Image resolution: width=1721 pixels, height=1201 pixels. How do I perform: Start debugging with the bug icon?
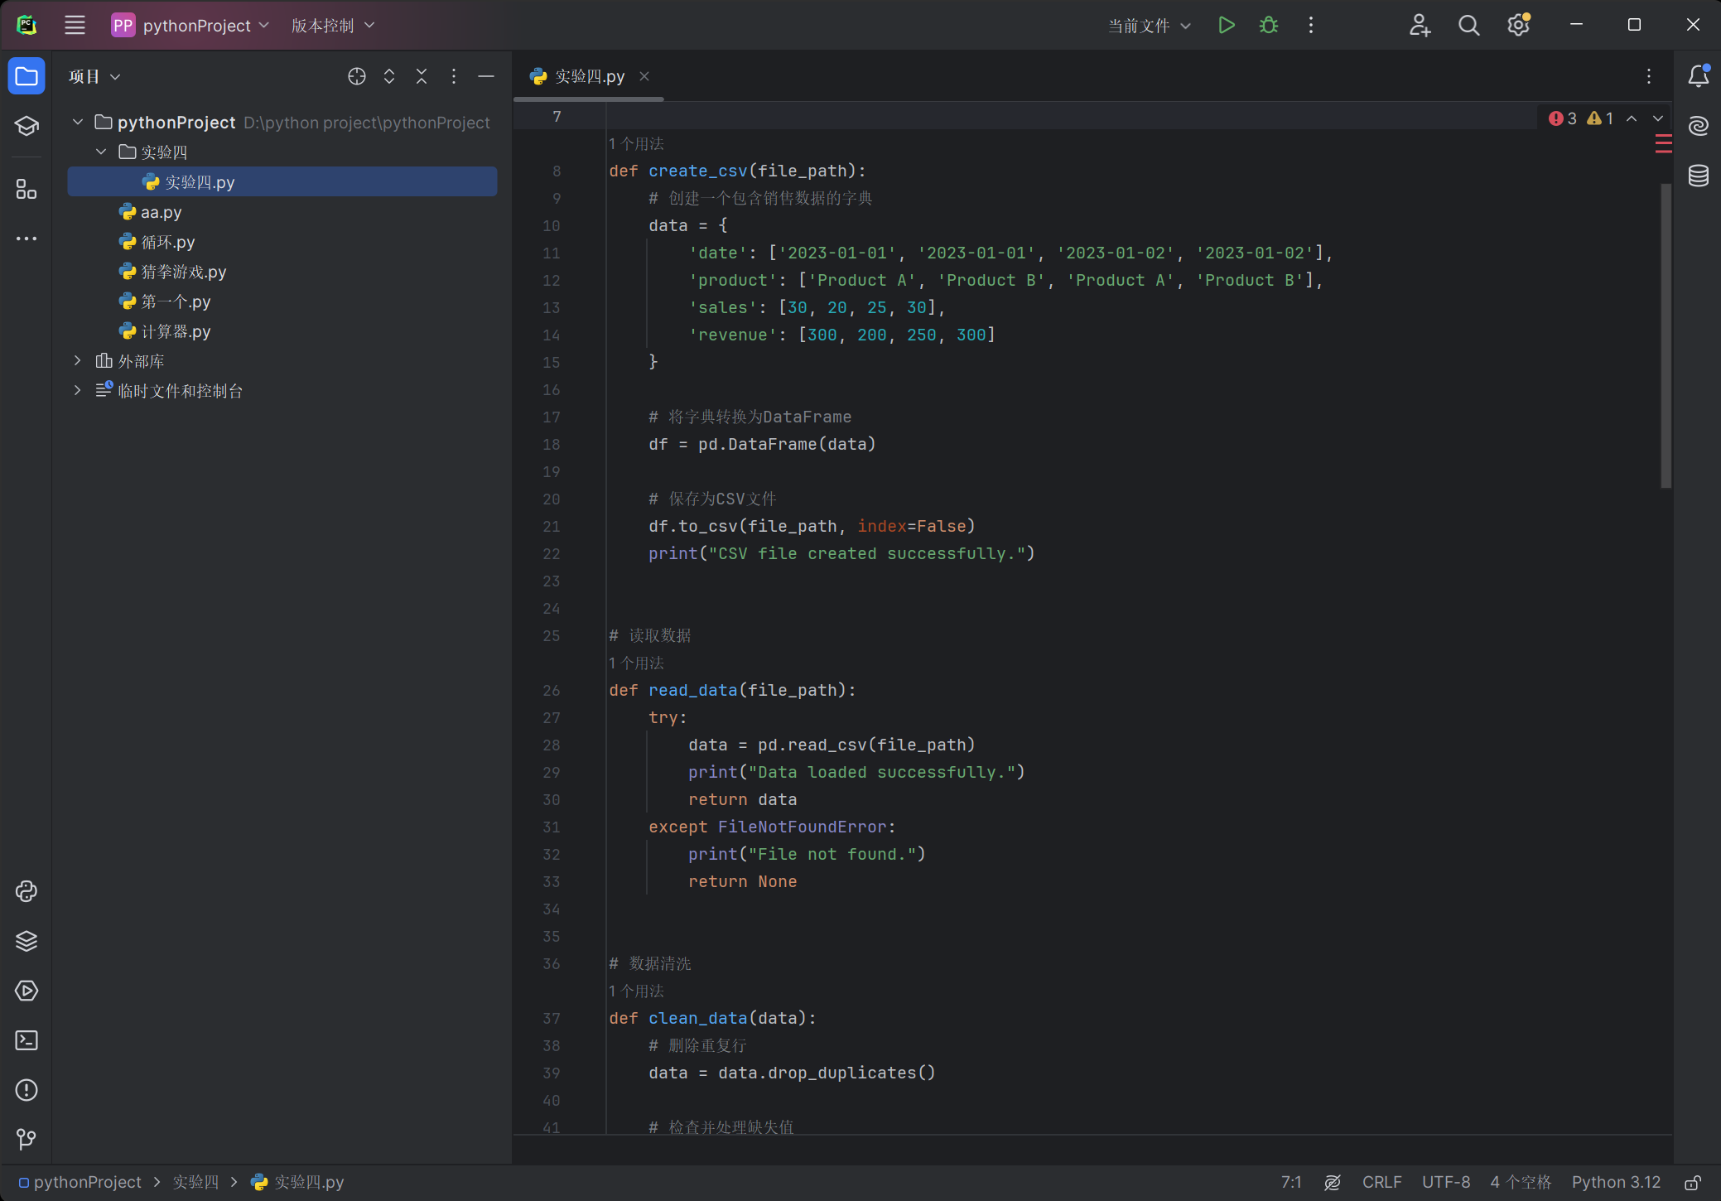coord(1268,25)
